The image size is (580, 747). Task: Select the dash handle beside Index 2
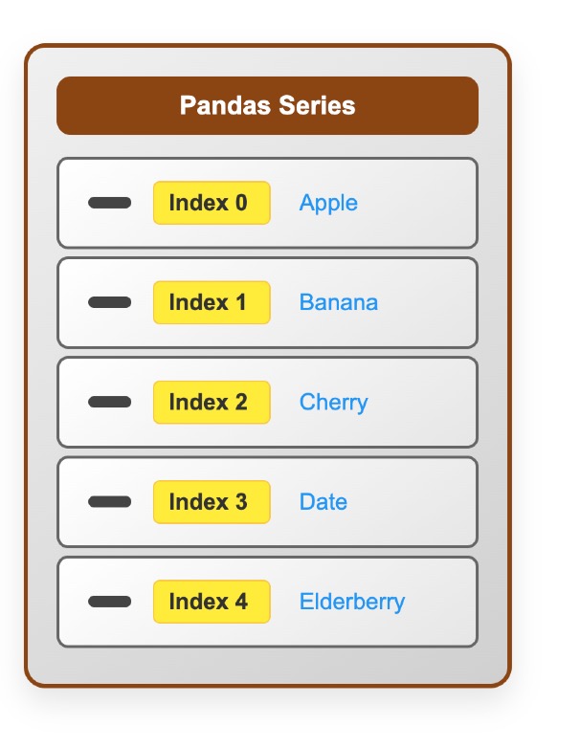tap(109, 402)
